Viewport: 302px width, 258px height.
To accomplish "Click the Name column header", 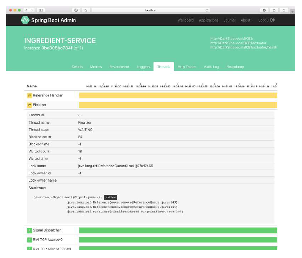I will tap(32, 86).
